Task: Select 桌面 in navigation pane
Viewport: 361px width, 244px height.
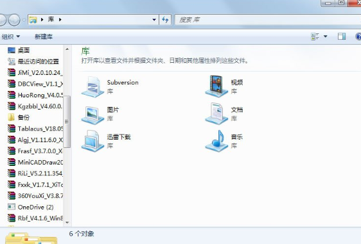Action: [x=19, y=50]
